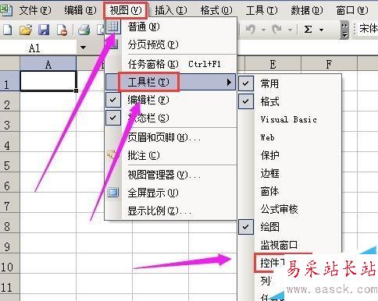Click the AutoSum sigma icon
This screenshot has width=378, height=301.
coord(308,29)
